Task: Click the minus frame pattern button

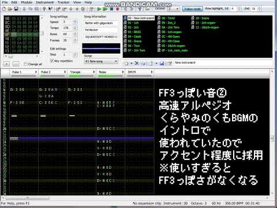Action: pos(16,64)
